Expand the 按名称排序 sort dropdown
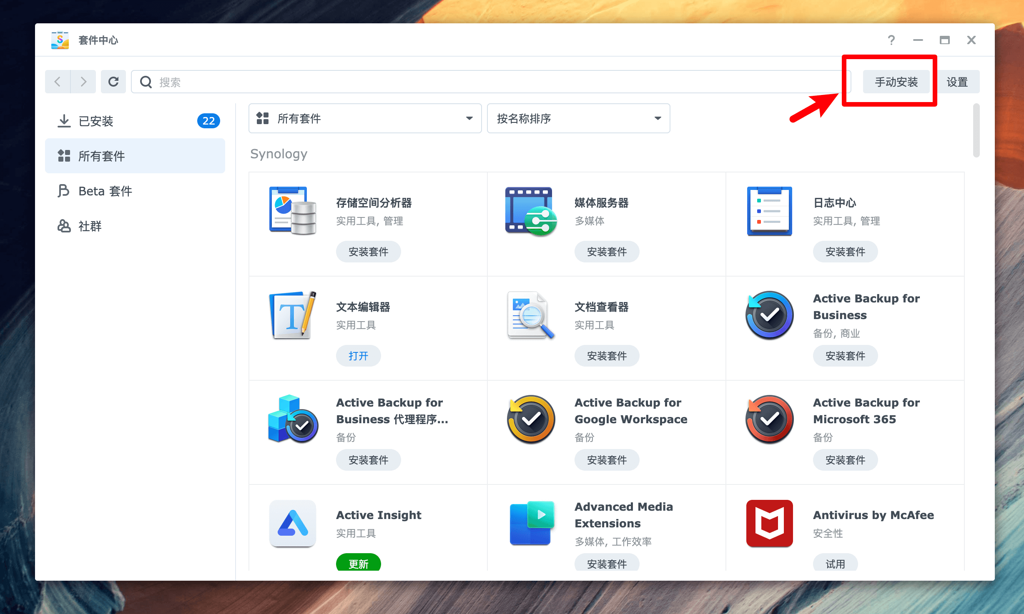This screenshot has height=614, width=1024. [x=578, y=119]
